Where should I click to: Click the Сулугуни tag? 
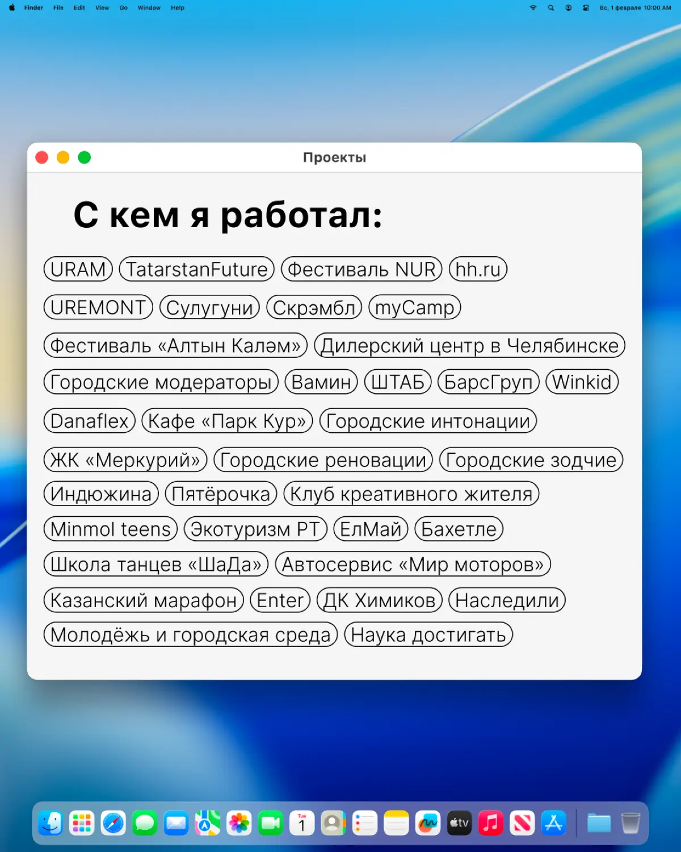[209, 307]
